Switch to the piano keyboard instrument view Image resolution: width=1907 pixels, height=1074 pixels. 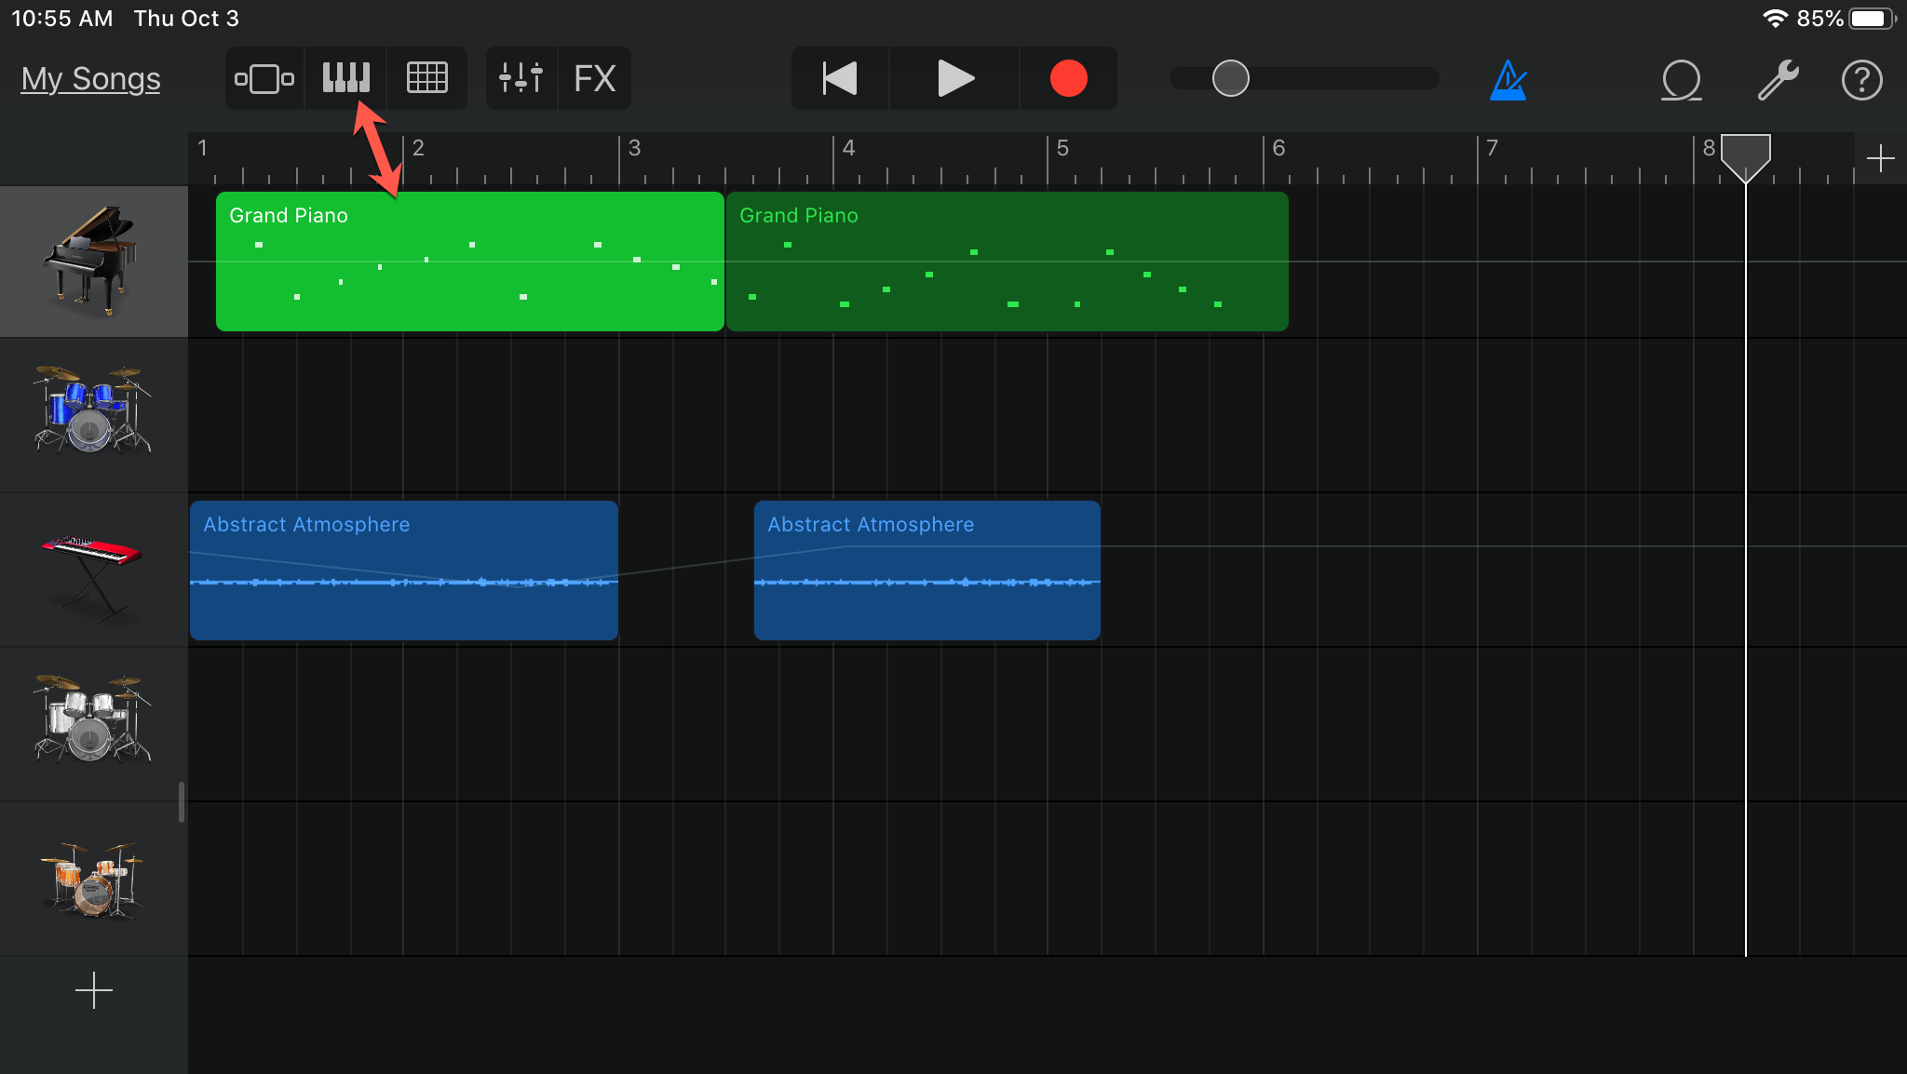[345, 79]
